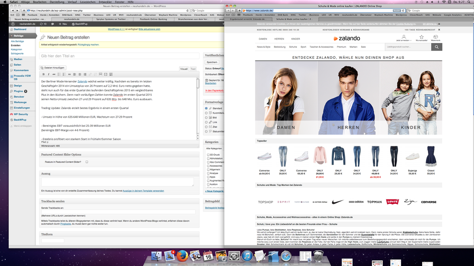474x266 pixels.
Task: Select the Link post format
Action: pos(206,122)
